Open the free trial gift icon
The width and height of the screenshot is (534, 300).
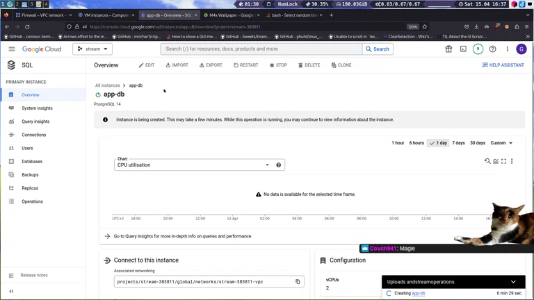click(x=448, y=49)
